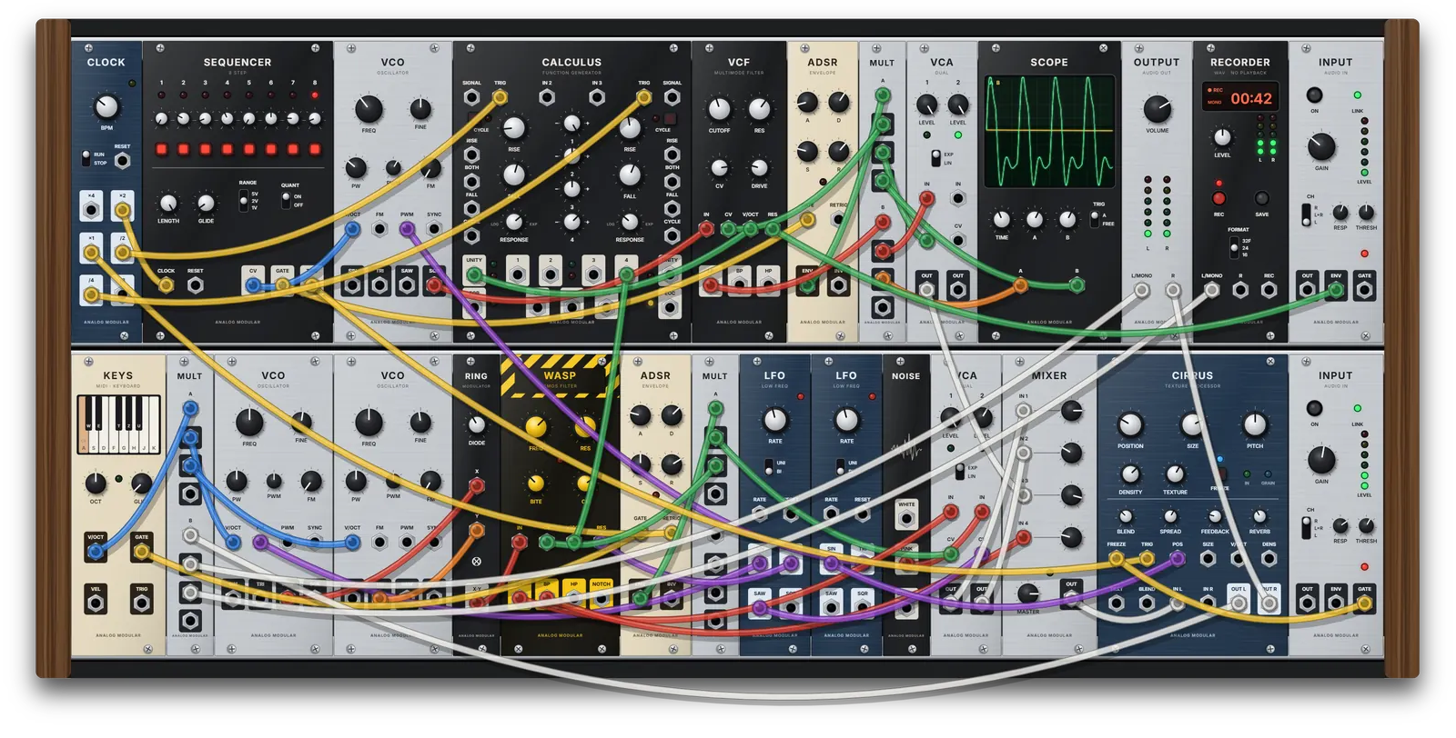This screenshot has width=1456, height=738.
Task: Click the IN 2 jack on CALCULUS
Action: [547, 97]
